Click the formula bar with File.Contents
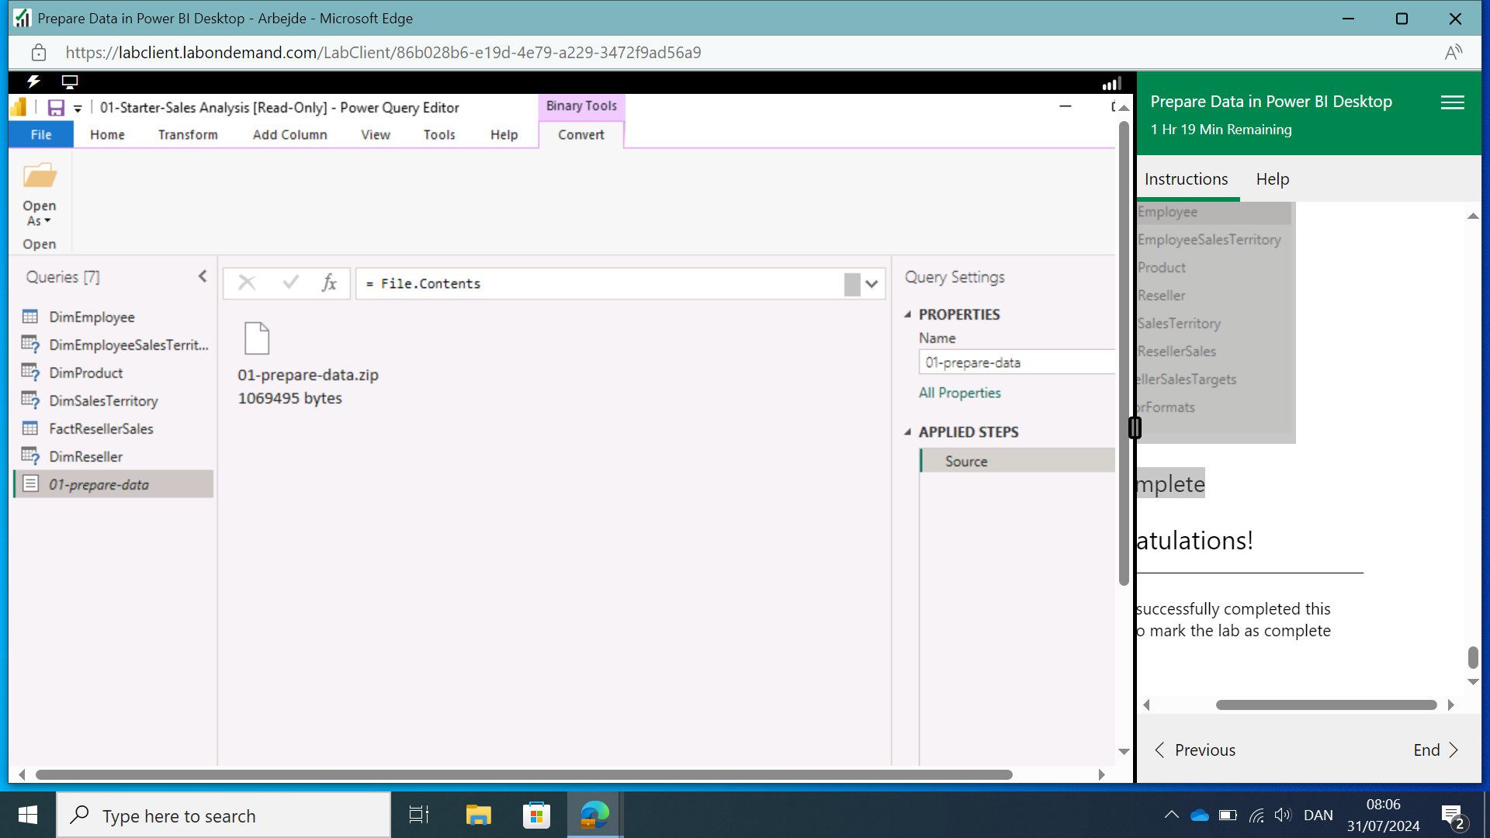The height and width of the screenshot is (838, 1490). [x=601, y=284]
